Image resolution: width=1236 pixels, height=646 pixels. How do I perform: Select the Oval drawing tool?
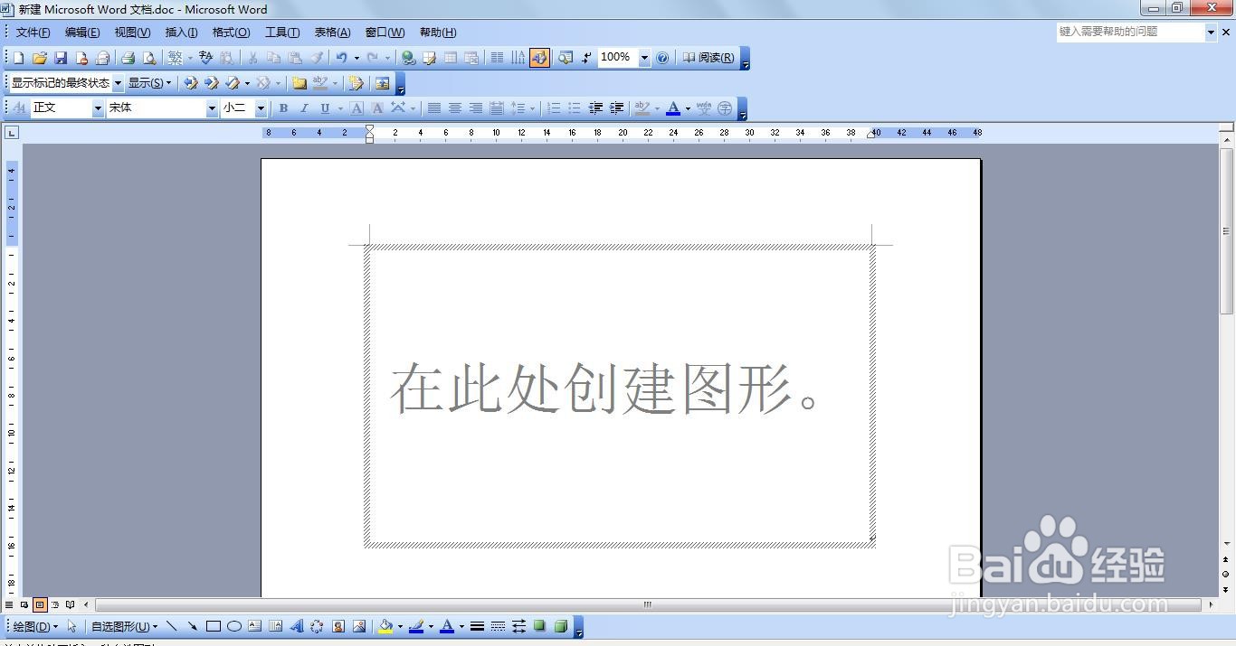click(235, 625)
